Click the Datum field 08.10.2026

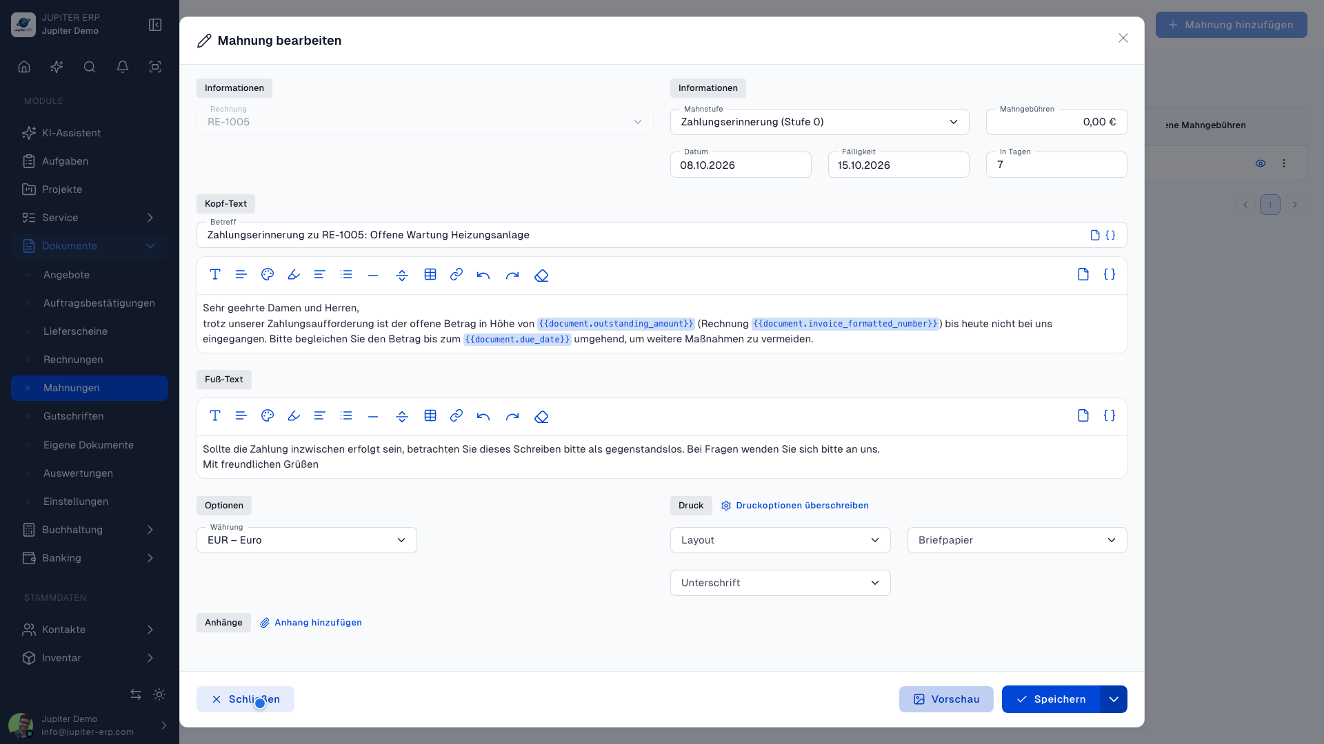(x=741, y=165)
